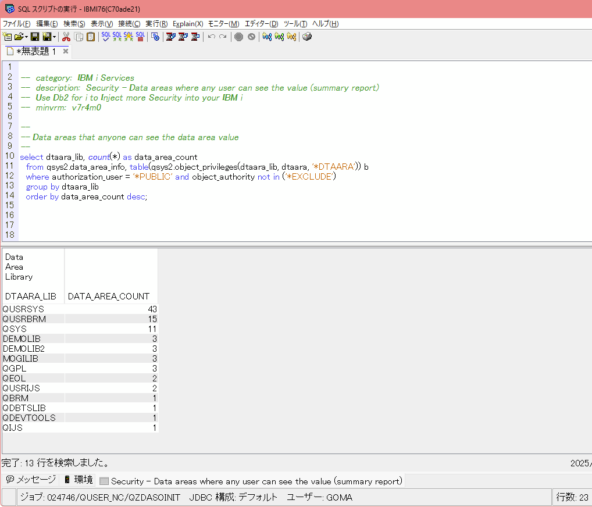
Task: Open the ファイル(F) menu
Action: coord(17,24)
